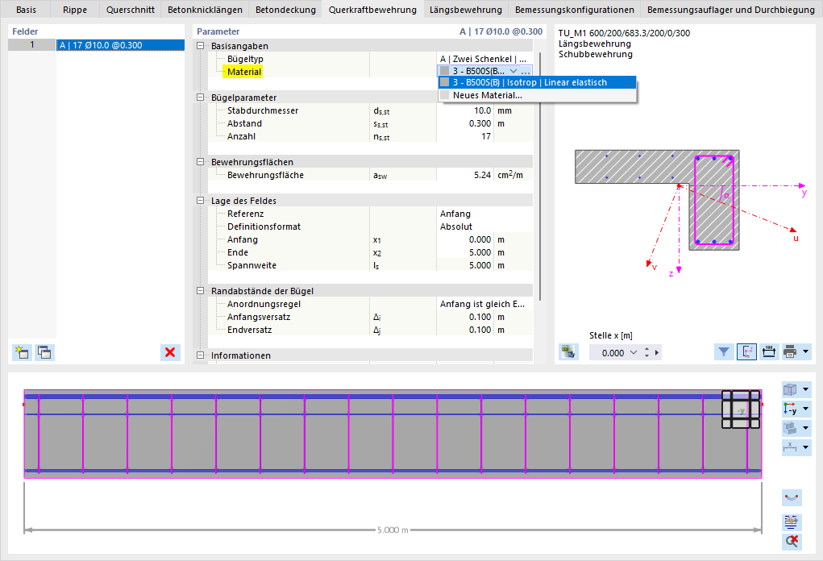This screenshot has height=561, width=823.
Task: Select field row A | 17 Ø10.0 @0.300
Action: 120,45
